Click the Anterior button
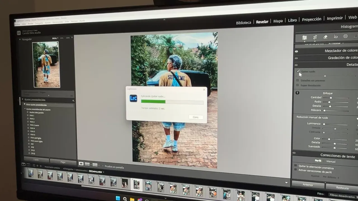Screen dimensions: 358x201 pos(308,185)
